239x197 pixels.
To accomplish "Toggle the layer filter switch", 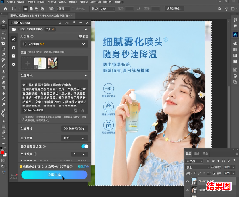I will coord(234,160).
